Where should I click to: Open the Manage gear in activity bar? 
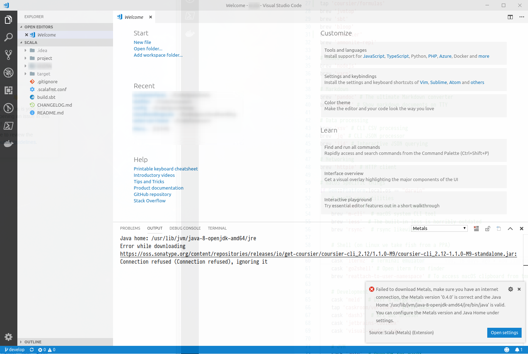[9, 337]
